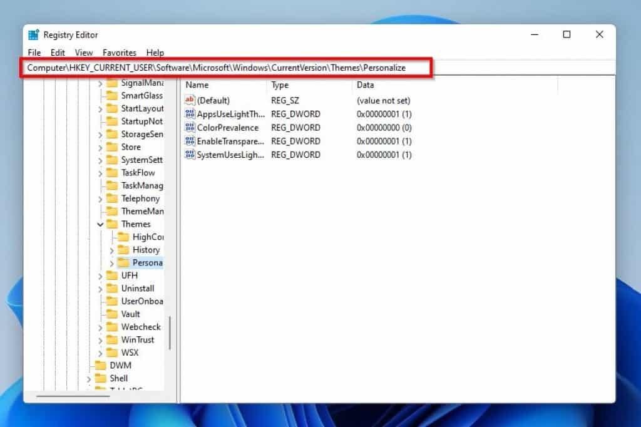This screenshot has width=641, height=427.
Task: Select the SystemSett tree label
Action: tap(141, 160)
